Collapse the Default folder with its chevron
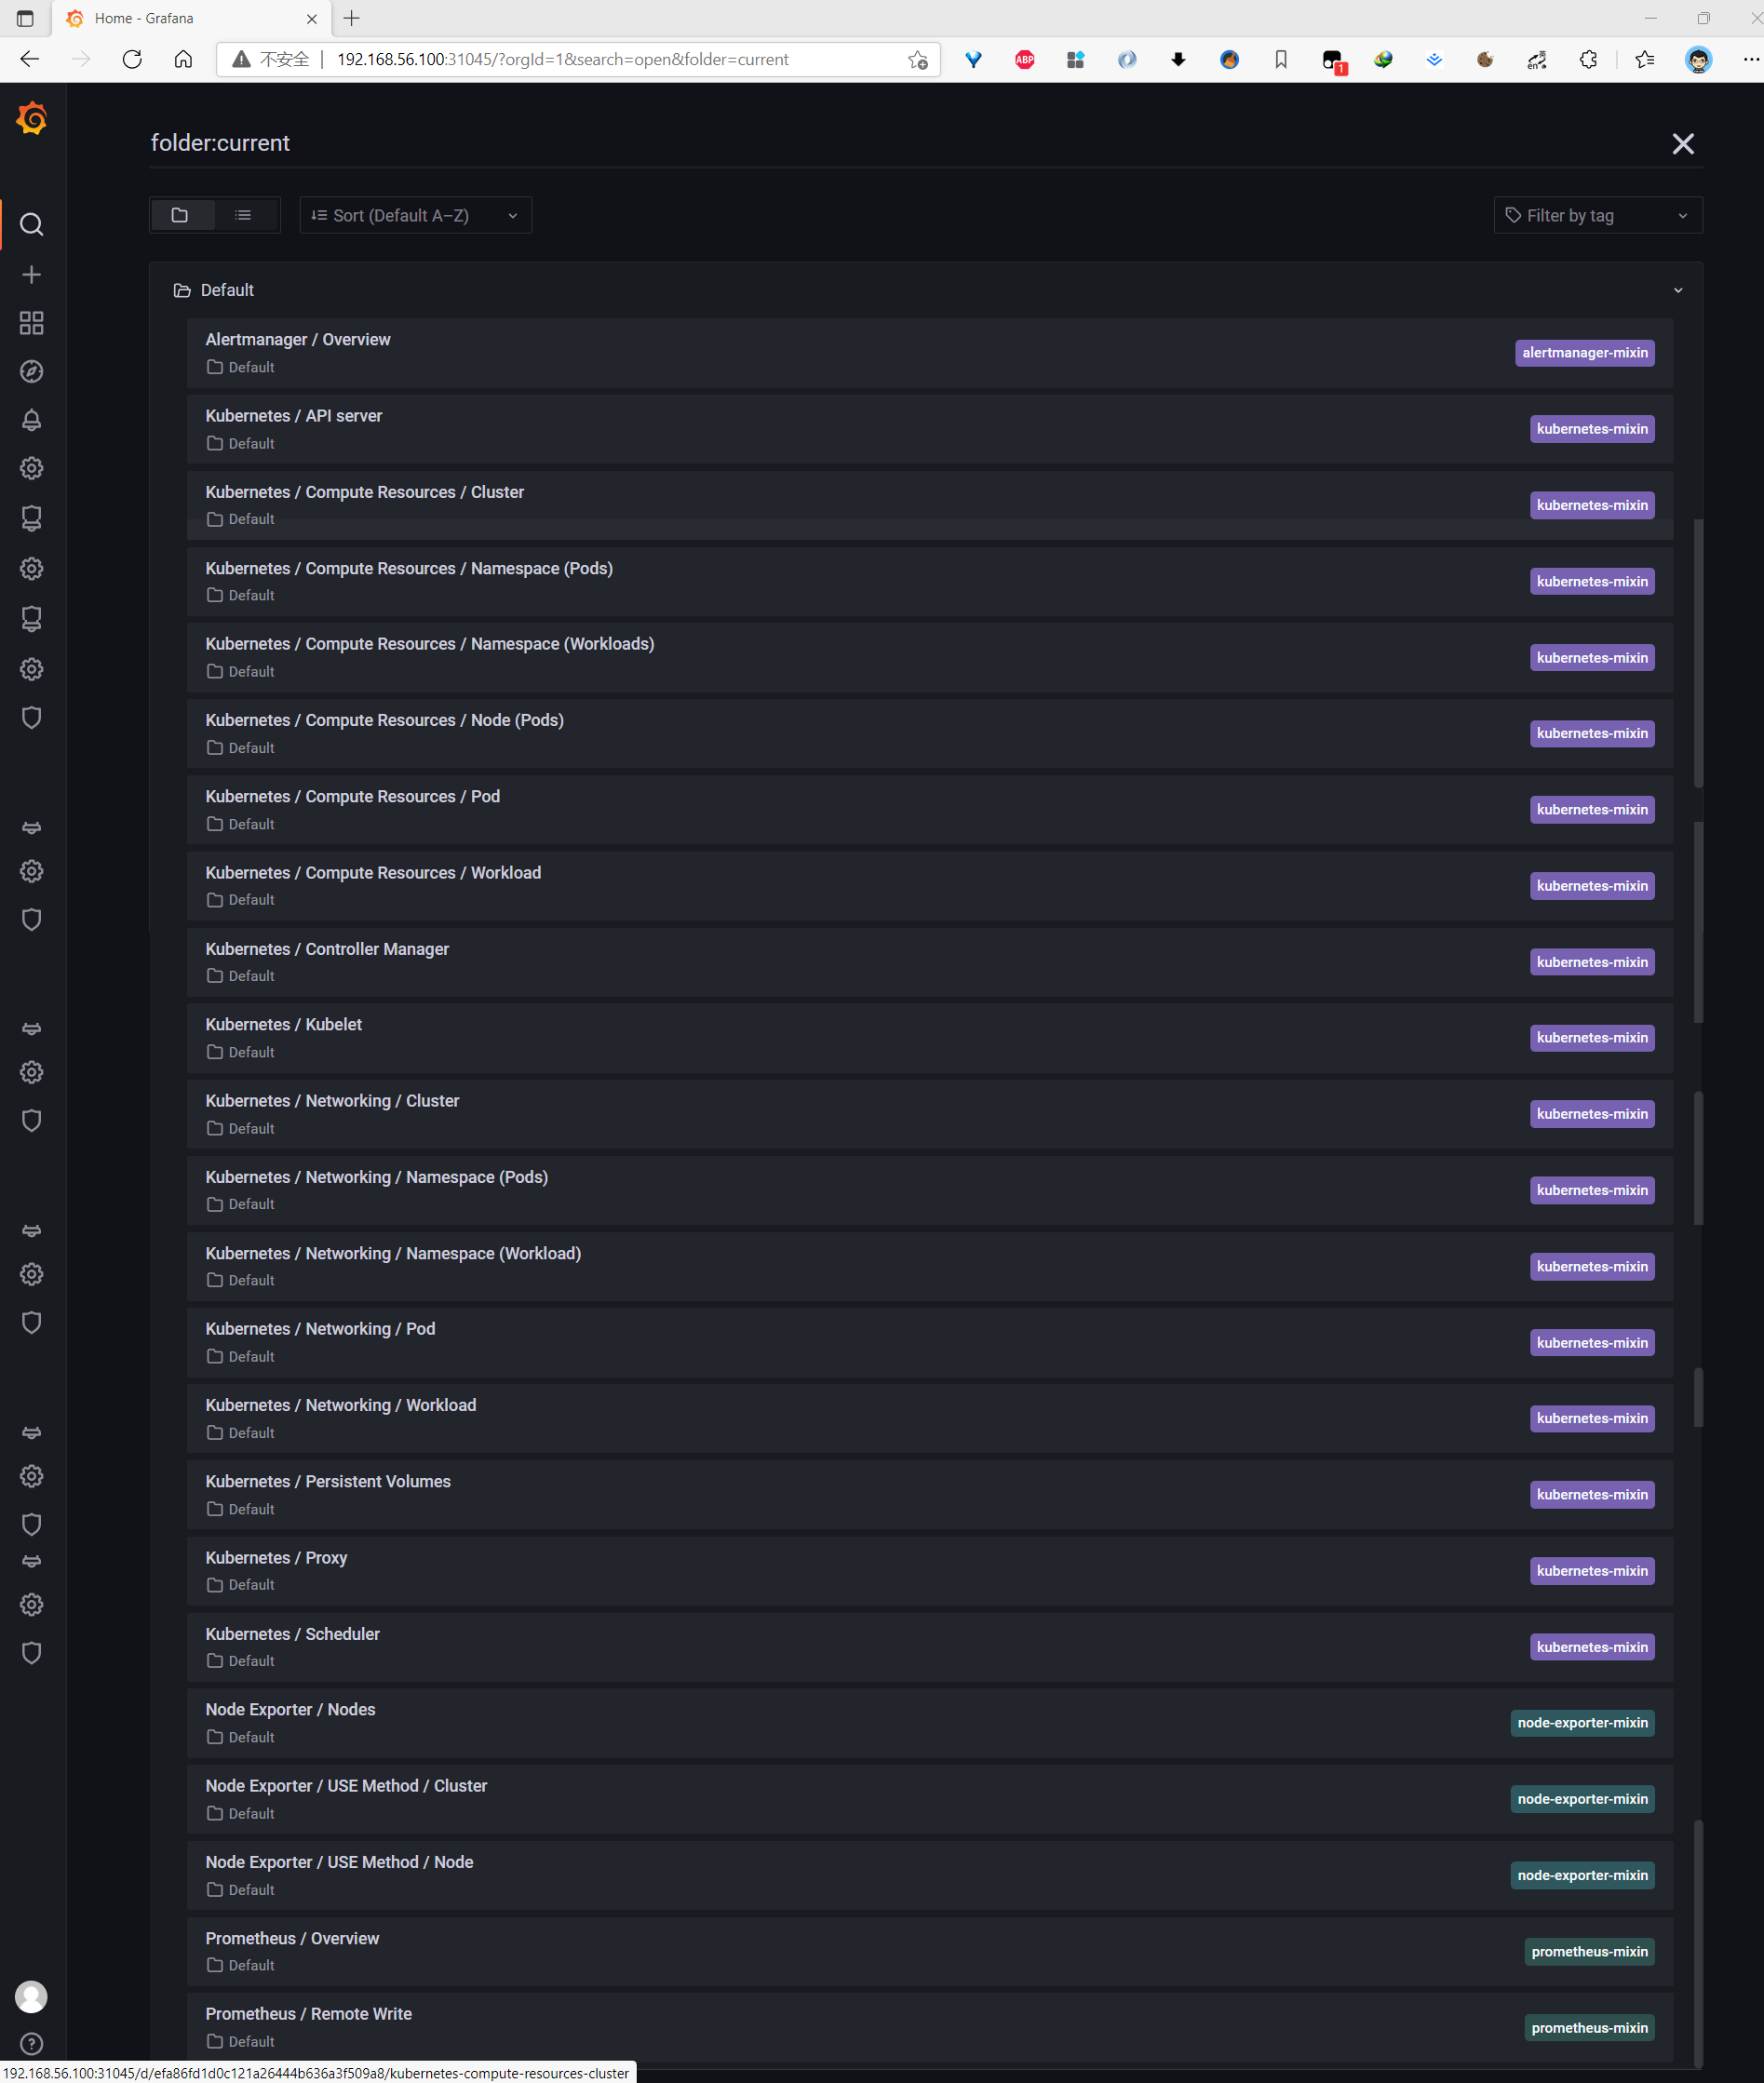 (1678, 290)
